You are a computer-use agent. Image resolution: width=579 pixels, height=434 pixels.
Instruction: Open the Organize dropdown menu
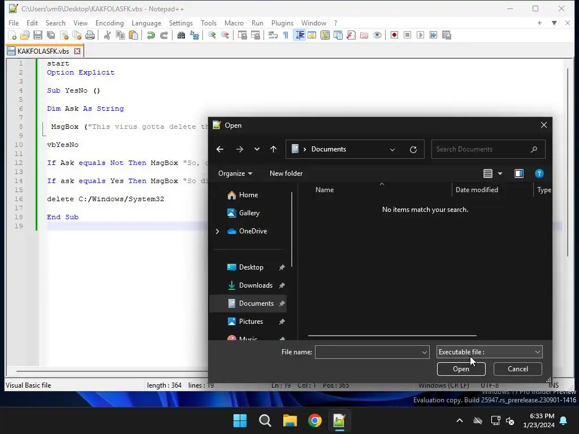tap(235, 173)
